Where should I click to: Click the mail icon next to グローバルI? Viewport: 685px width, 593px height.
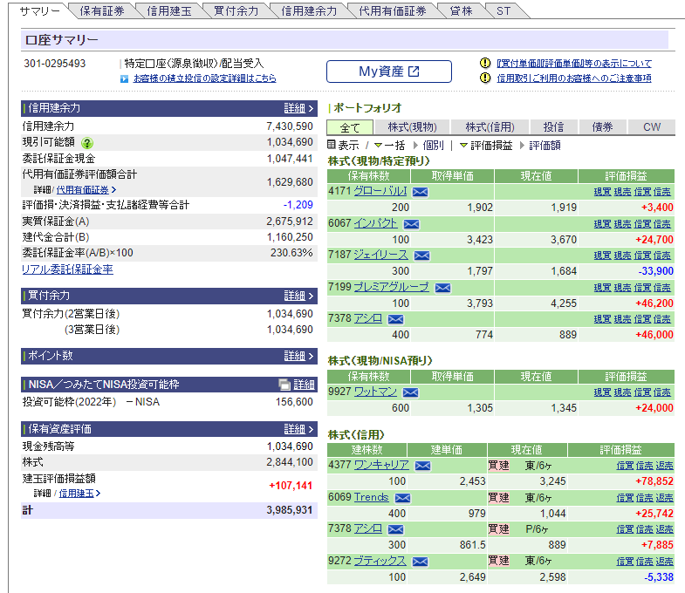point(421,192)
